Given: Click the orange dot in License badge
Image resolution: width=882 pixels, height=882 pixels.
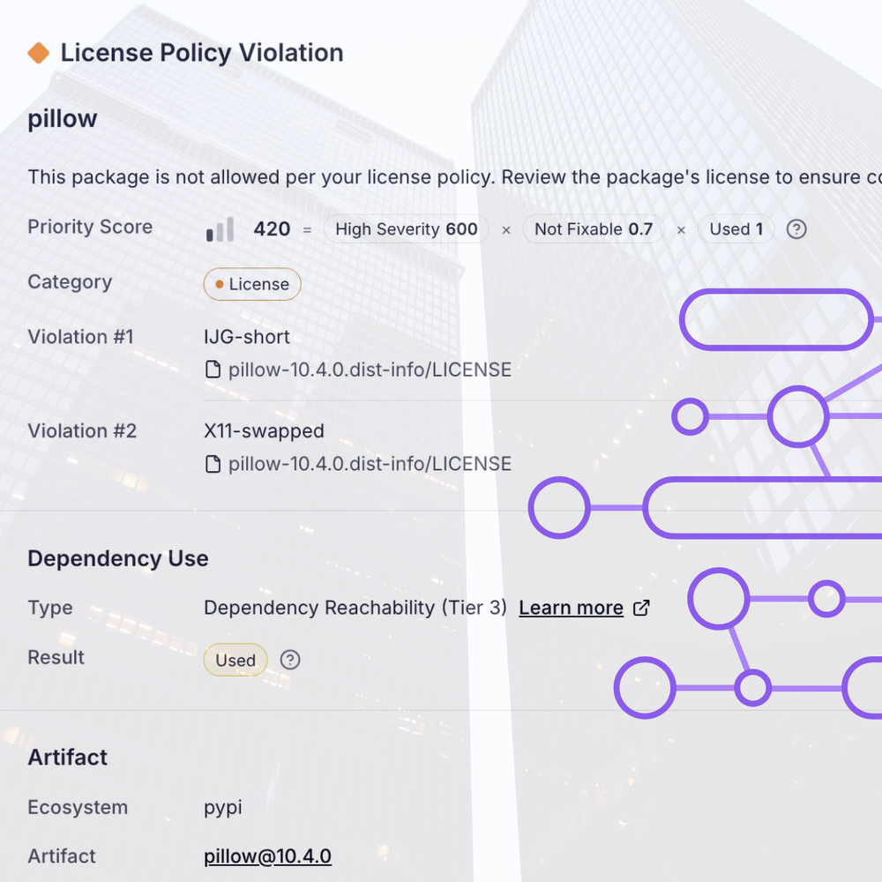Looking at the screenshot, I should point(220,285).
